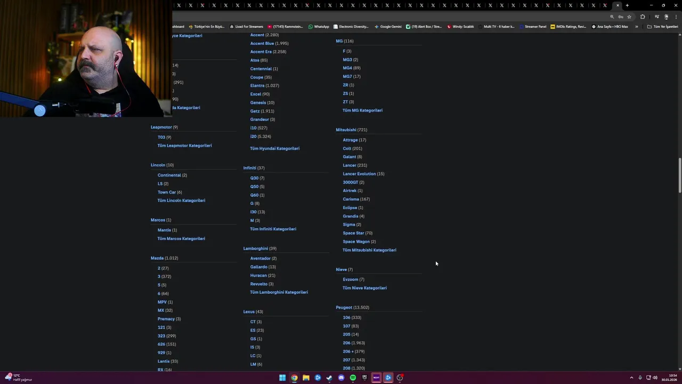682x384 pixels.
Task: Open the Peugeot brand category
Action: tap(344, 307)
